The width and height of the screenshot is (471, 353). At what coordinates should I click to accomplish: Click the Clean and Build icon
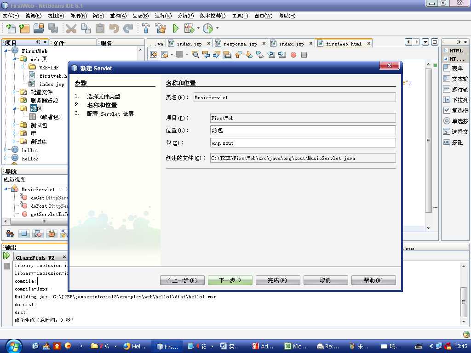[x=161, y=28]
